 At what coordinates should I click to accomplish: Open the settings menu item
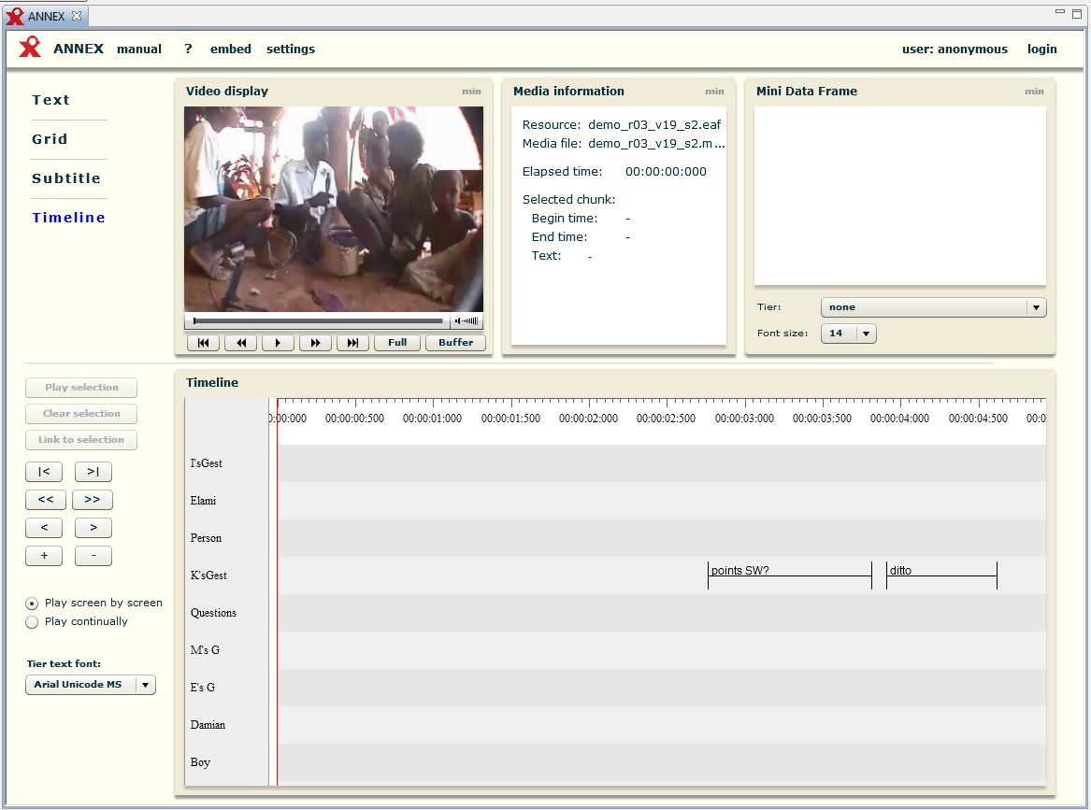pyautogui.click(x=291, y=50)
